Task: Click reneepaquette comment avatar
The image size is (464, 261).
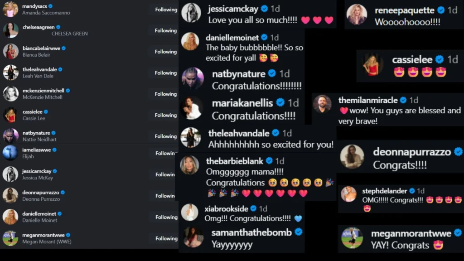Action: coord(357,14)
